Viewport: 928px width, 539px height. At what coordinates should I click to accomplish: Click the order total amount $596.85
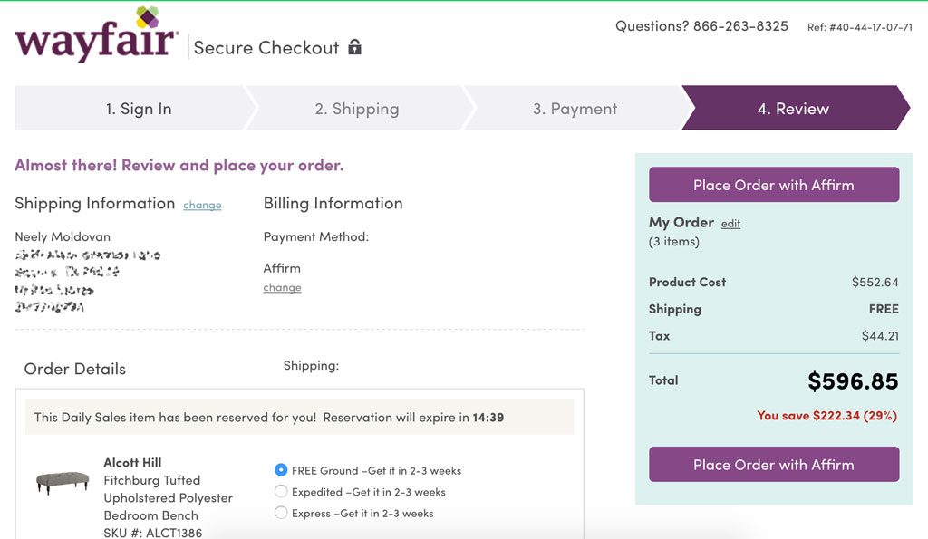pyautogui.click(x=852, y=381)
